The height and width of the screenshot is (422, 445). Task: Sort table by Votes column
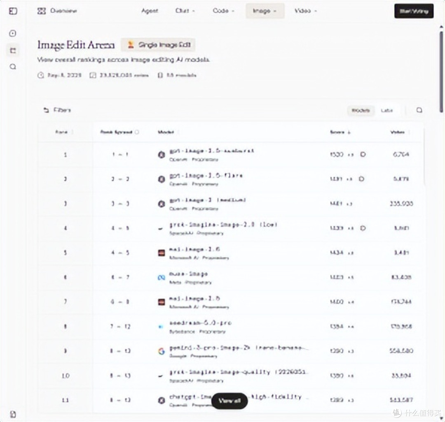[400, 132]
